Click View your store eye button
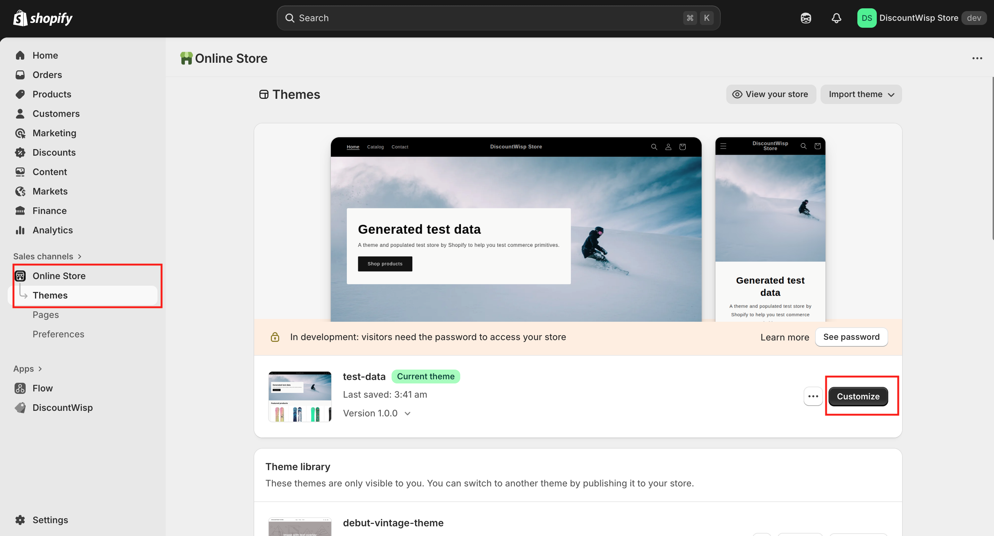This screenshot has height=536, width=994. 771,94
